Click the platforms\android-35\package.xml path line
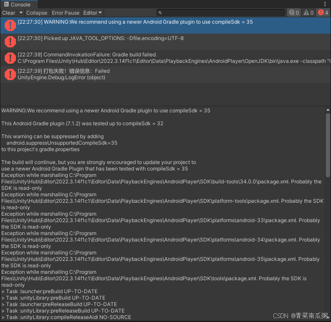This screenshot has width=331, height=322. coord(160,259)
